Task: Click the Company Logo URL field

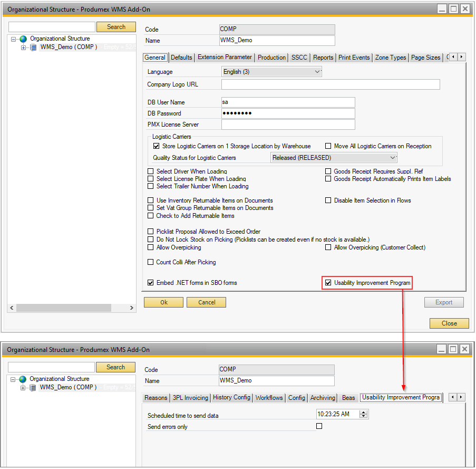Action: point(331,84)
